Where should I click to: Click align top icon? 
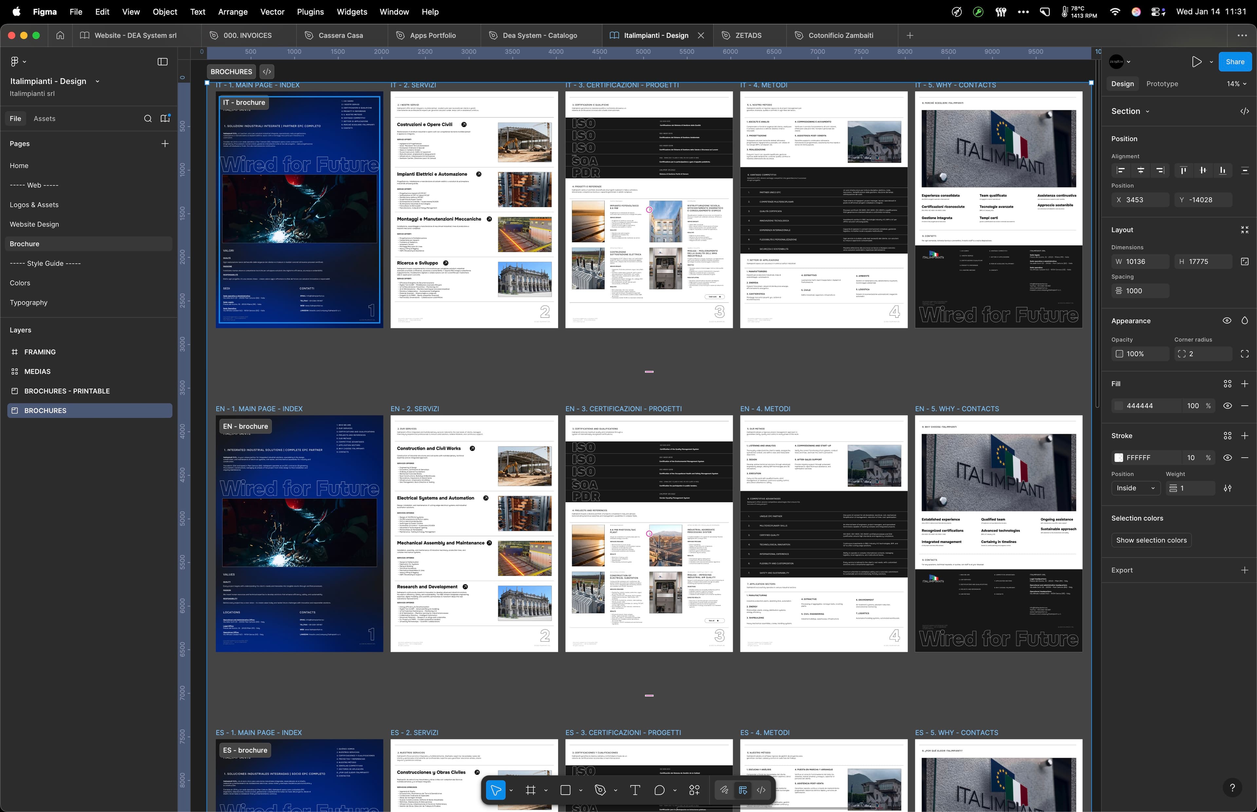(1184, 170)
